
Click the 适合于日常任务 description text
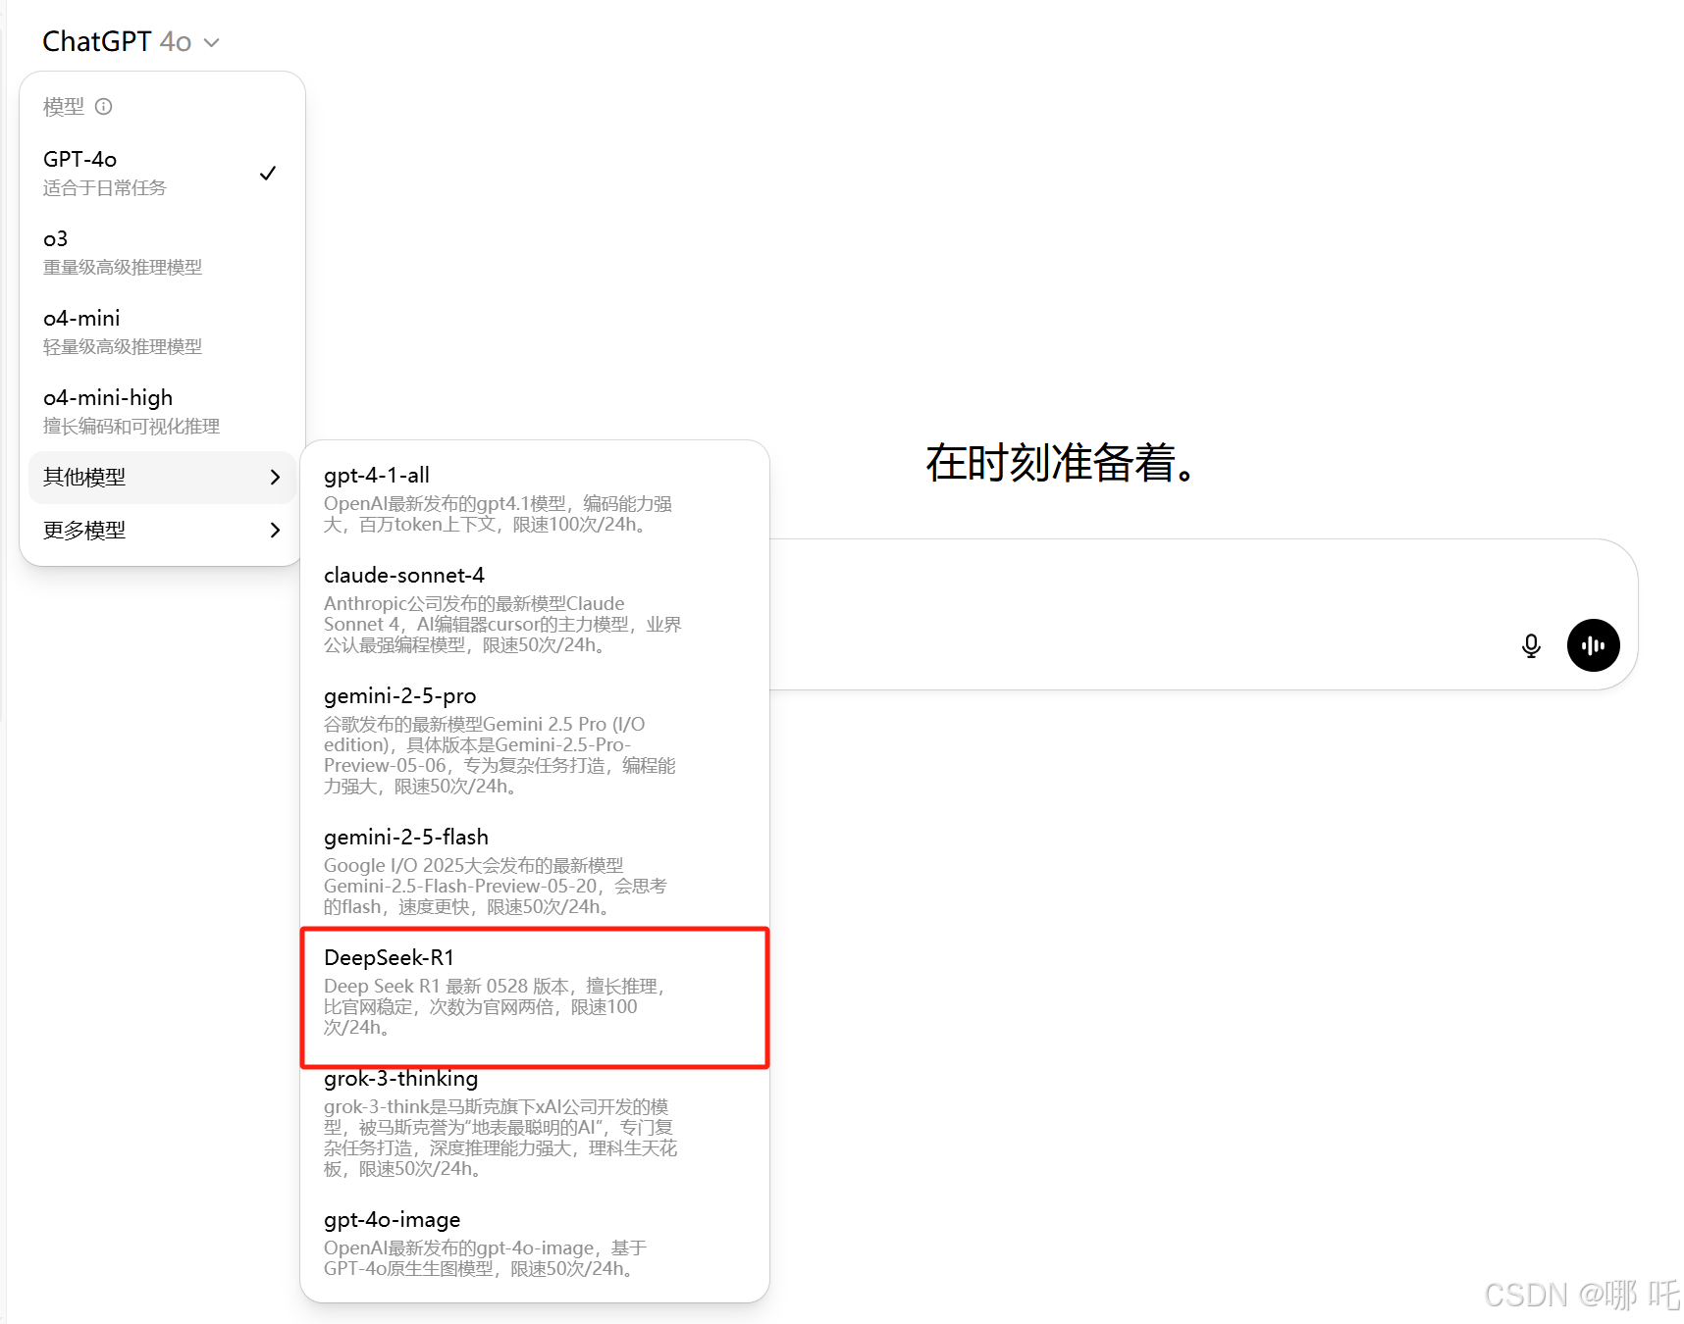click(105, 187)
